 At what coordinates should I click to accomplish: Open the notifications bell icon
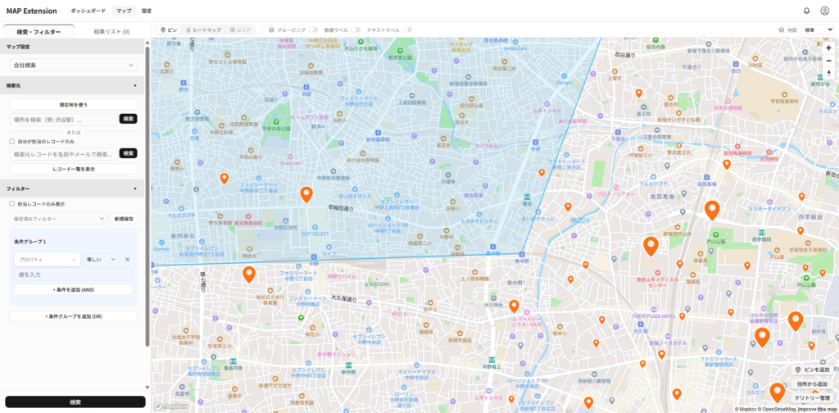coord(806,11)
